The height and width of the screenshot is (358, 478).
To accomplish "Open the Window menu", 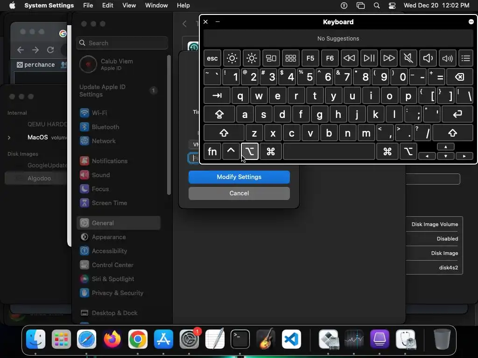I will [x=156, y=6].
